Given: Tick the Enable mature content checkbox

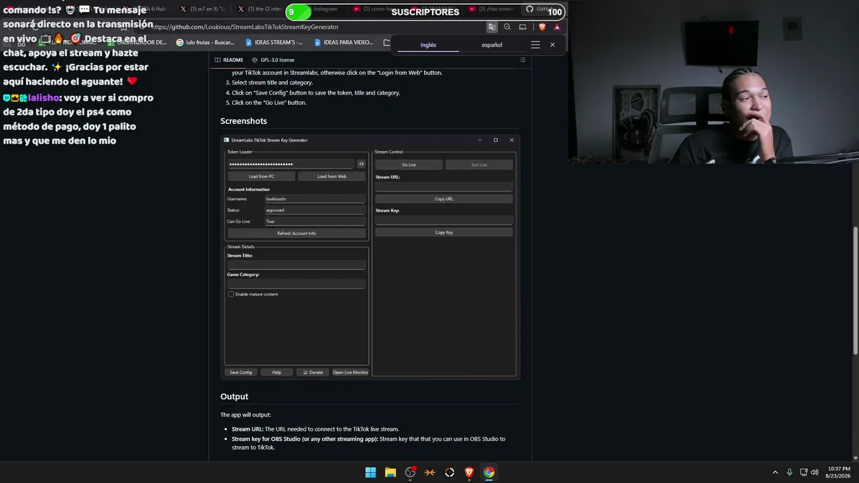Looking at the screenshot, I should (231, 294).
